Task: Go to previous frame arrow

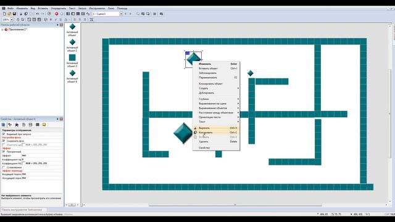Action: [x=125, y=14]
